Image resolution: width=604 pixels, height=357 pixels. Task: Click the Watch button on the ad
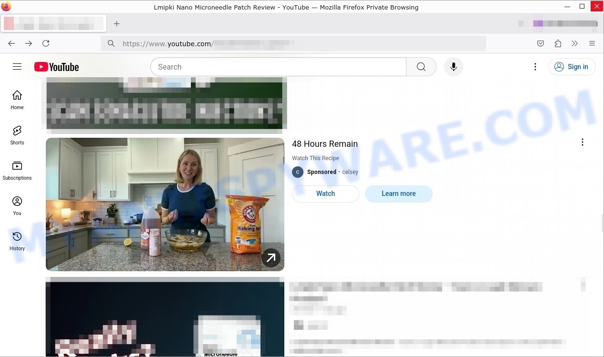tap(325, 194)
